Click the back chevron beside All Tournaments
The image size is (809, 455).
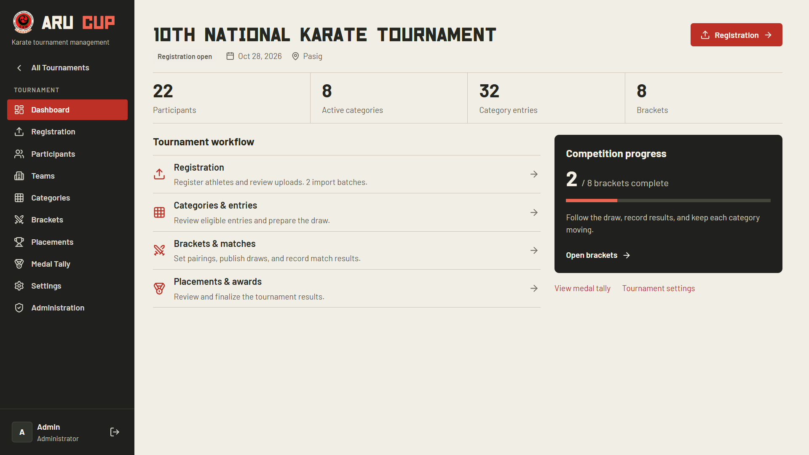coord(19,68)
